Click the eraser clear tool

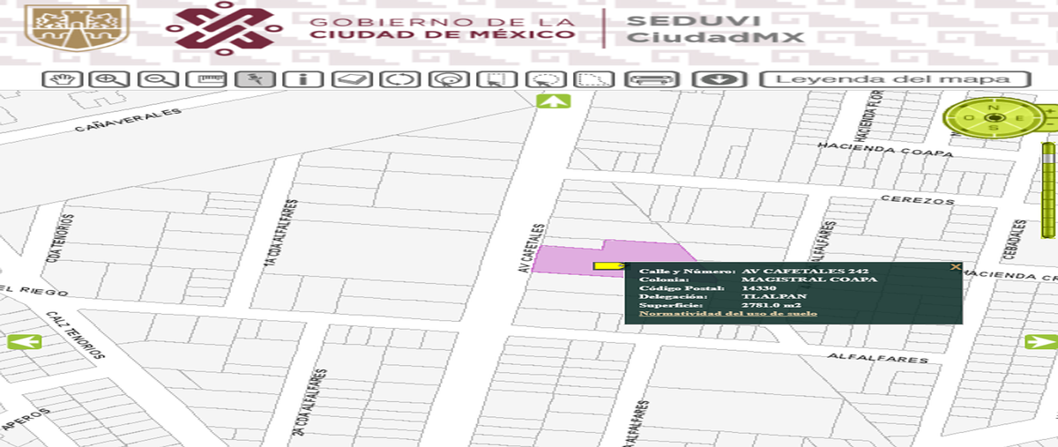(x=352, y=78)
